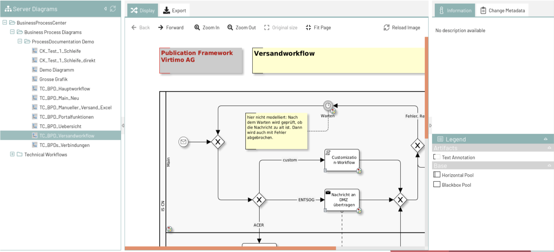Viewport: 554px width, 252px height.
Task: Click the Zoom Out magnifier icon
Action: coord(230,27)
